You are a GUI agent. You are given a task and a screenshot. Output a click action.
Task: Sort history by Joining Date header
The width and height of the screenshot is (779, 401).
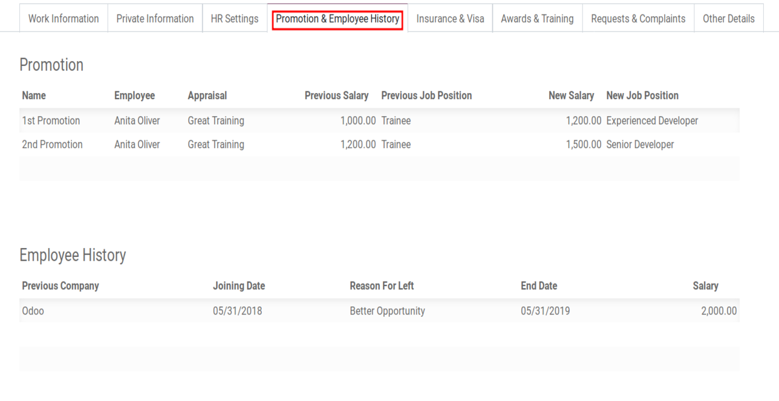[239, 285]
